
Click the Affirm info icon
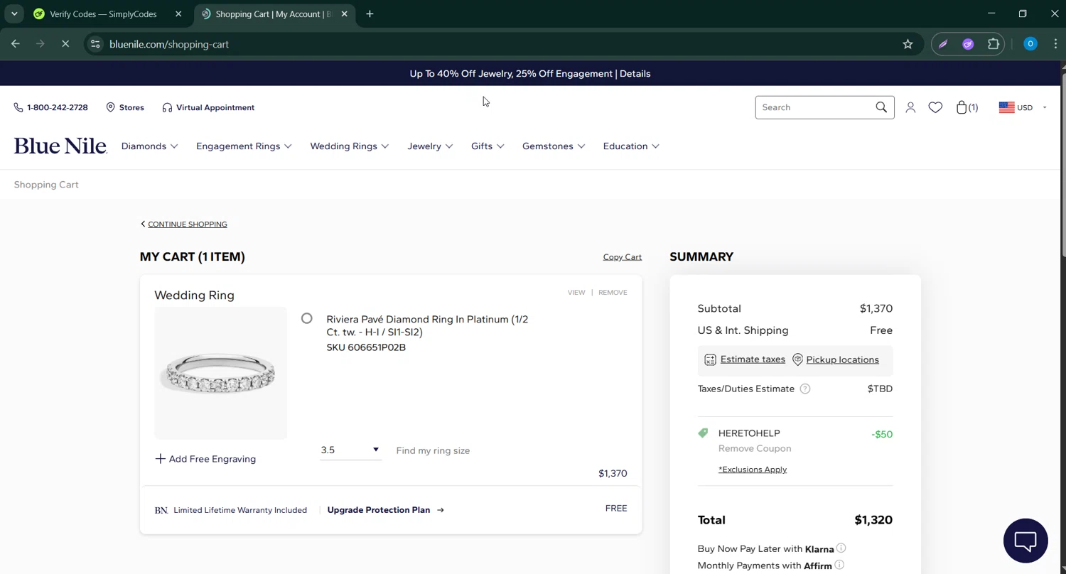pyautogui.click(x=839, y=565)
